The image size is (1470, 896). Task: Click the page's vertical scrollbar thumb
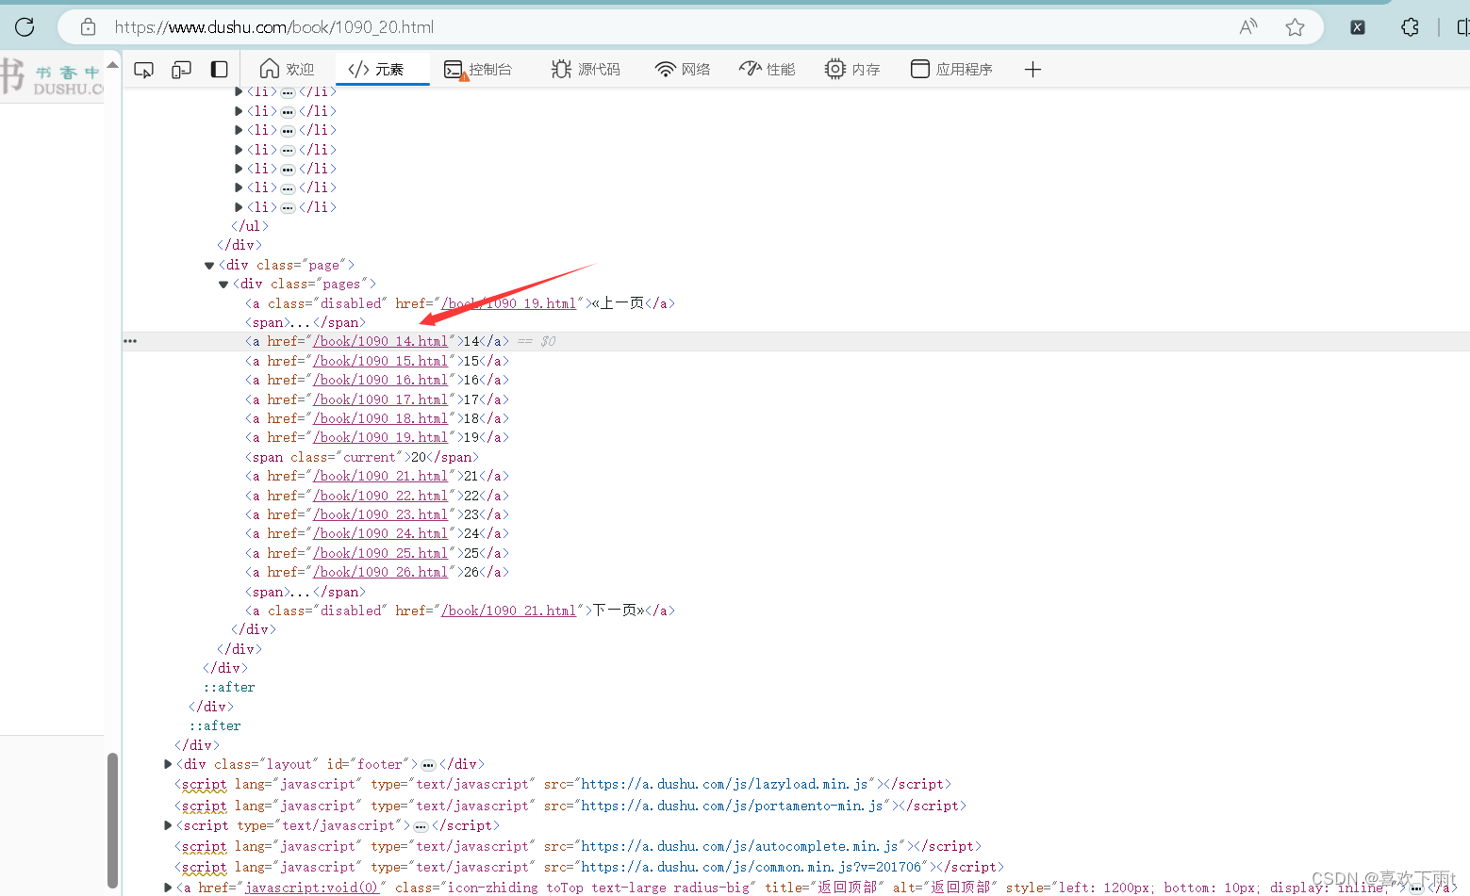(x=112, y=820)
